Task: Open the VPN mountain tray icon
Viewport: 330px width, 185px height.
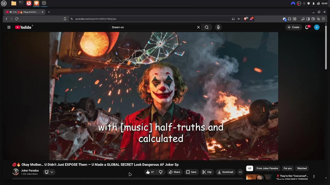Action: coord(293,3)
